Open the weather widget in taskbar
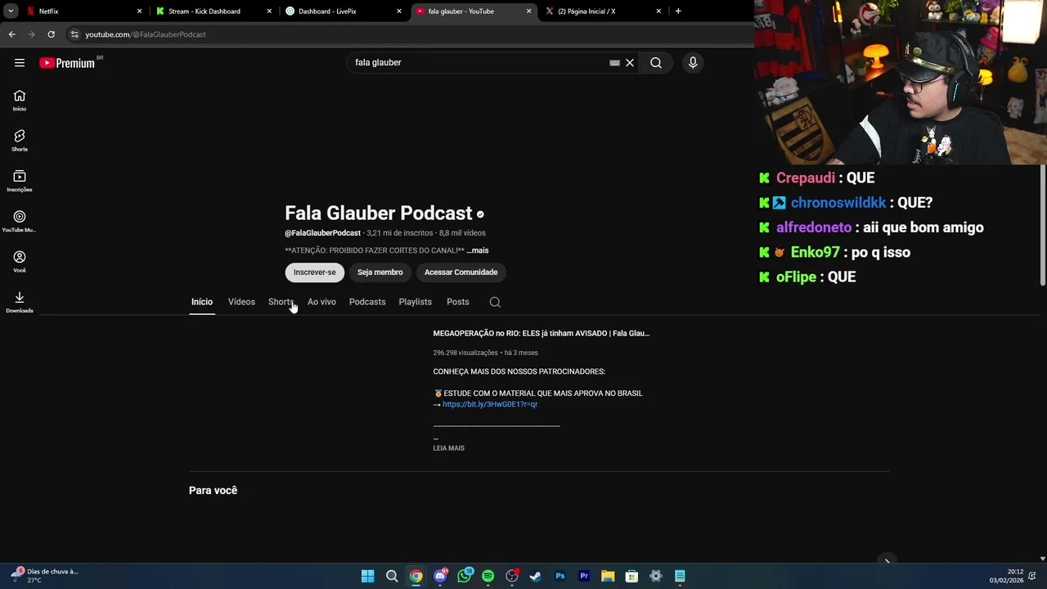Screen dimensions: 1047x589 point(45,575)
